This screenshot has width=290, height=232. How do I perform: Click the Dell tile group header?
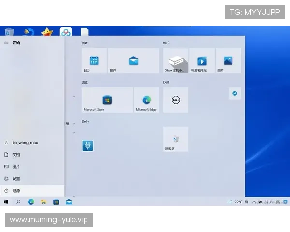coord(166,82)
